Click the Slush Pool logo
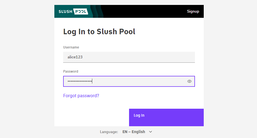Image resolution: width=257 pixels, height=138 pixels. [x=73, y=12]
